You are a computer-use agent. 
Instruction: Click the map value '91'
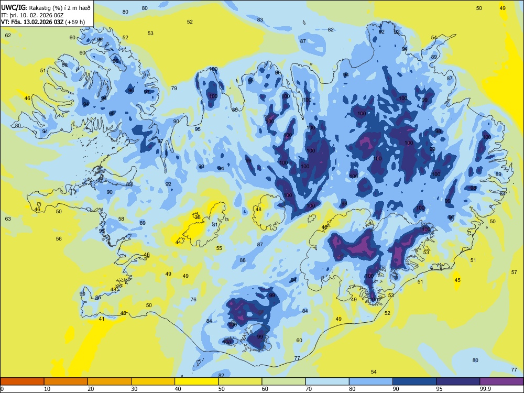coord(45,132)
